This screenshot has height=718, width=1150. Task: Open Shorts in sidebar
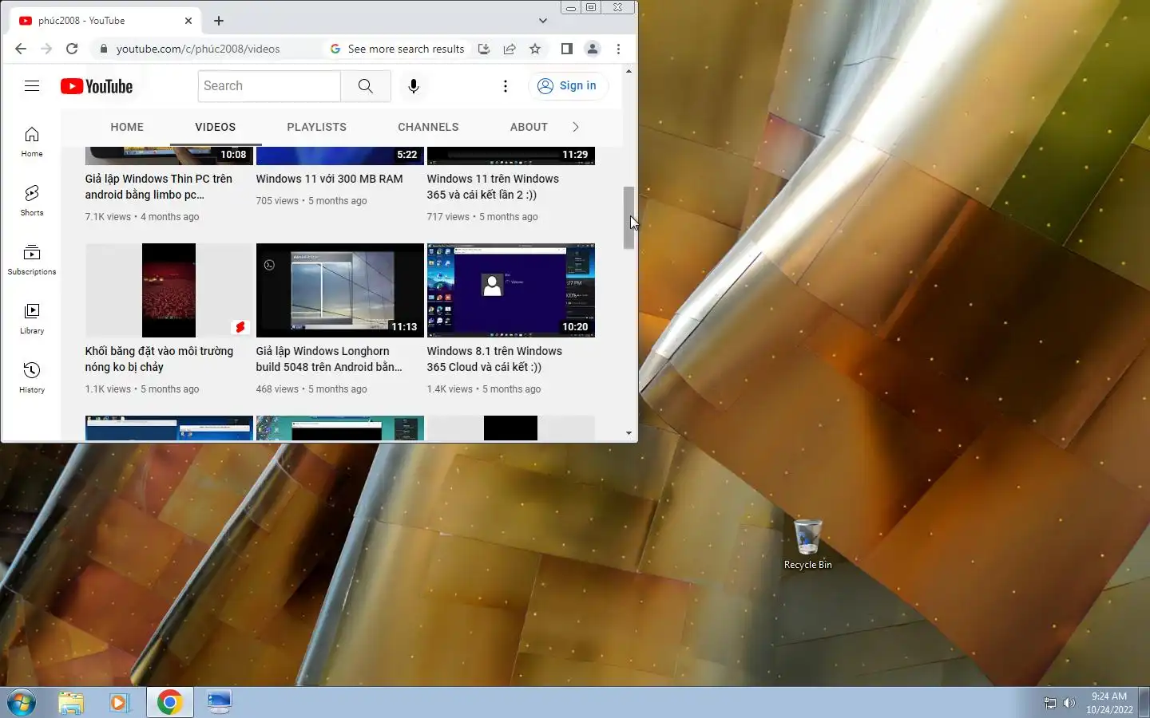coord(32,201)
